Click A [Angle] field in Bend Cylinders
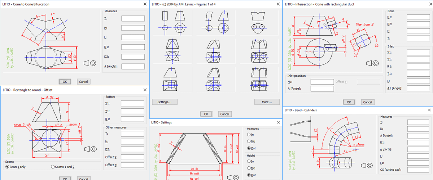The width and height of the screenshot is (433, 180). pos(418,136)
